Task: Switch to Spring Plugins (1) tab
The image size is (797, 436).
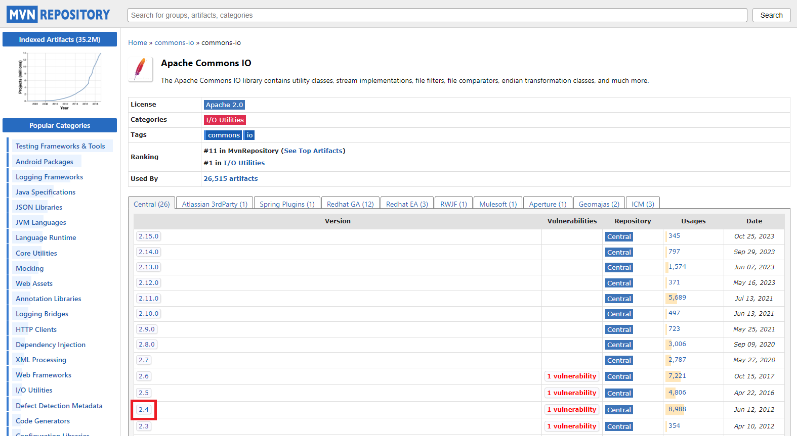Action: point(287,204)
